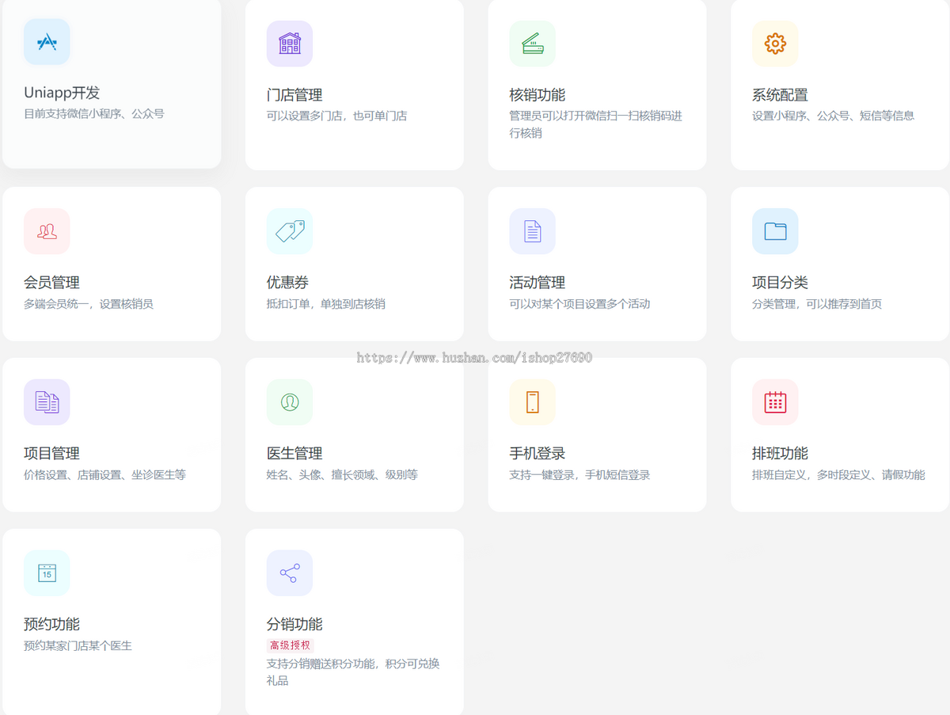Select the 优惠券 heading
Viewport: 950px width, 715px height.
point(287,283)
